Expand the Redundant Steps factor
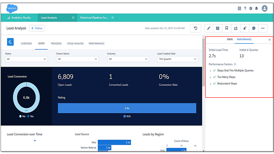The image size is (274, 154). coord(210,84)
